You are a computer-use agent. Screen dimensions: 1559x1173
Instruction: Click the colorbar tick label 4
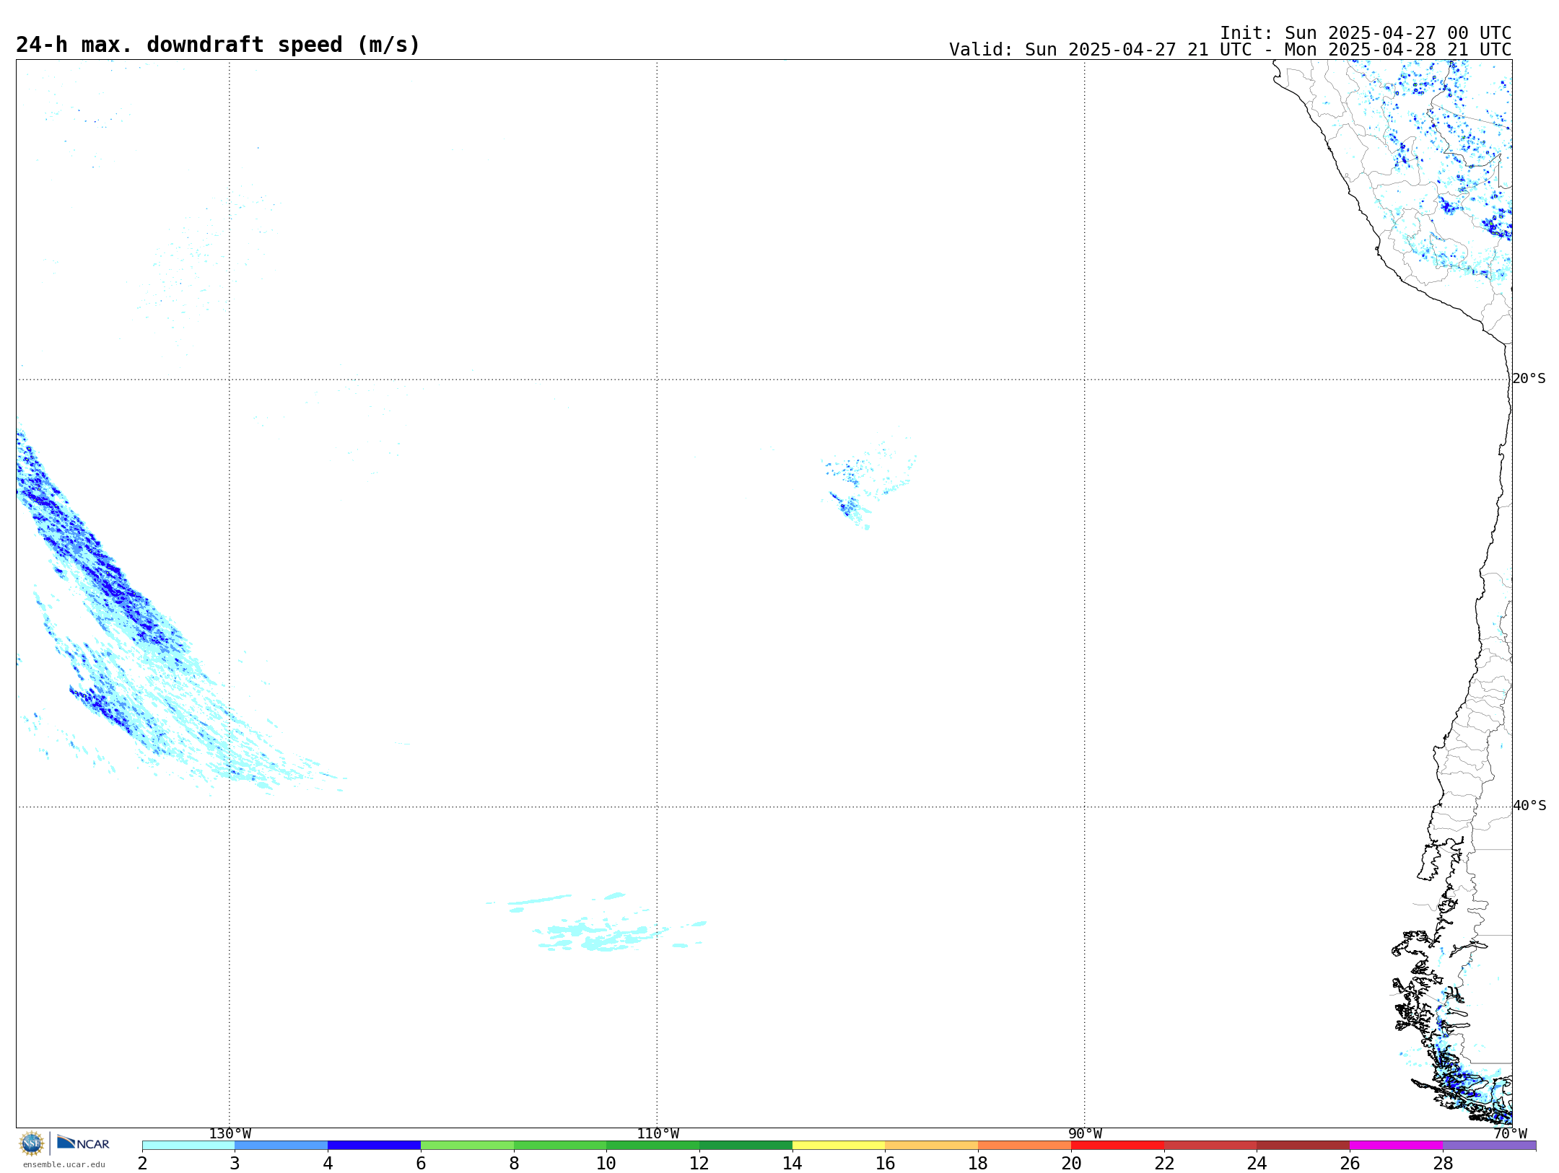[x=328, y=1164]
